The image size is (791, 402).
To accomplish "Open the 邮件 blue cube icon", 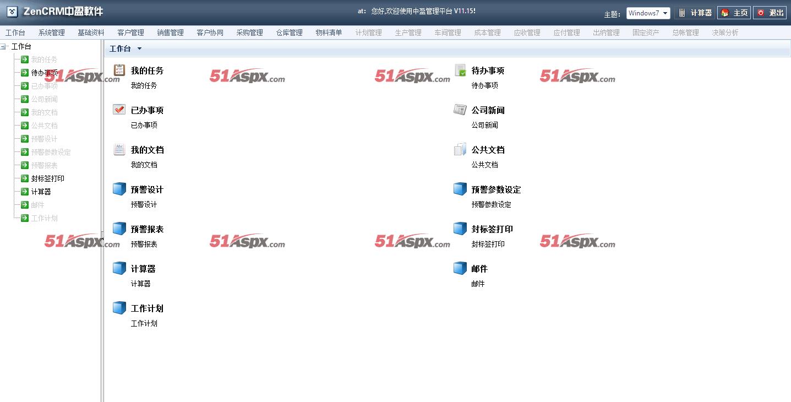I will tap(460, 268).
